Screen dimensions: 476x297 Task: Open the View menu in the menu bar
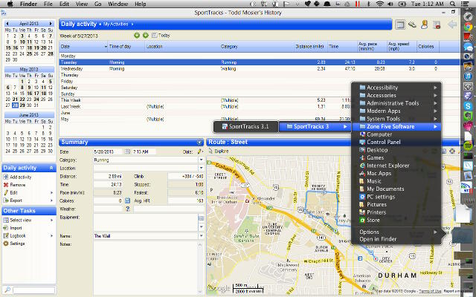pyautogui.click(x=81, y=4)
